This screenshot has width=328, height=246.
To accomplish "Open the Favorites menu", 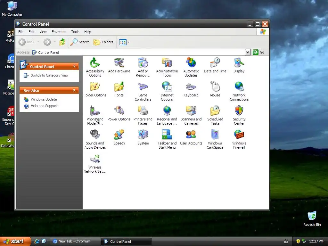I will pyautogui.click(x=59, y=32).
